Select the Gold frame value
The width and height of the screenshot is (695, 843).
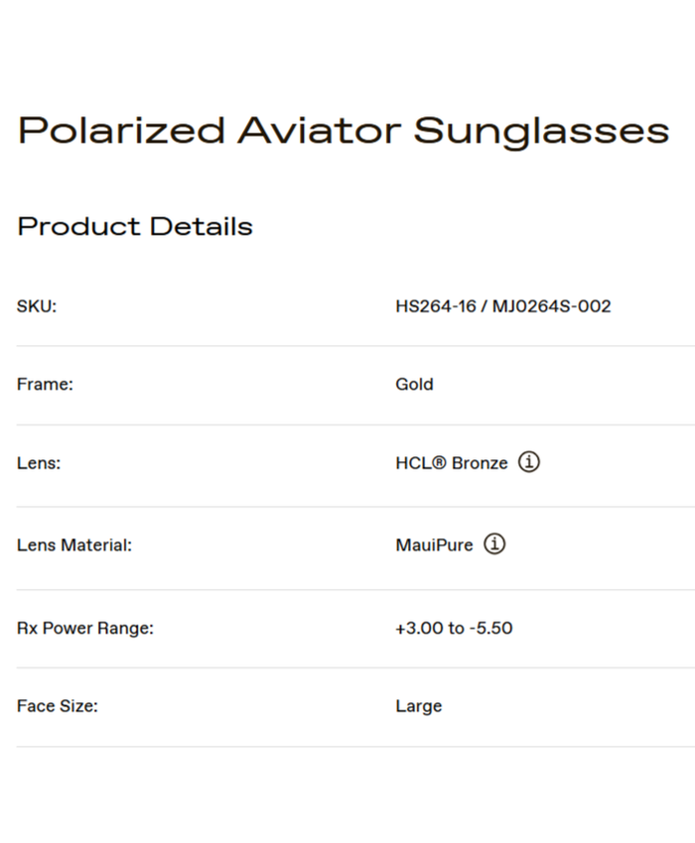click(x=414, y=384)
